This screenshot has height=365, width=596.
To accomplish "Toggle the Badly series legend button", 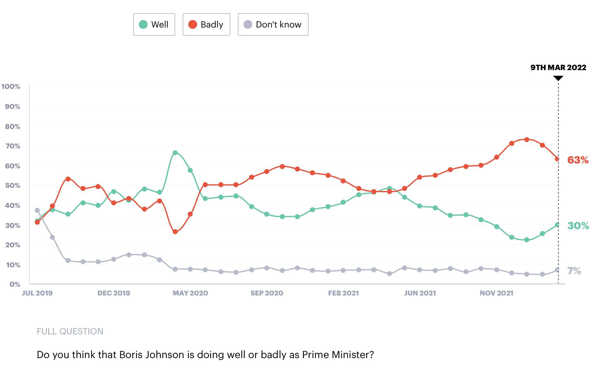I will (x=207, y=24).
